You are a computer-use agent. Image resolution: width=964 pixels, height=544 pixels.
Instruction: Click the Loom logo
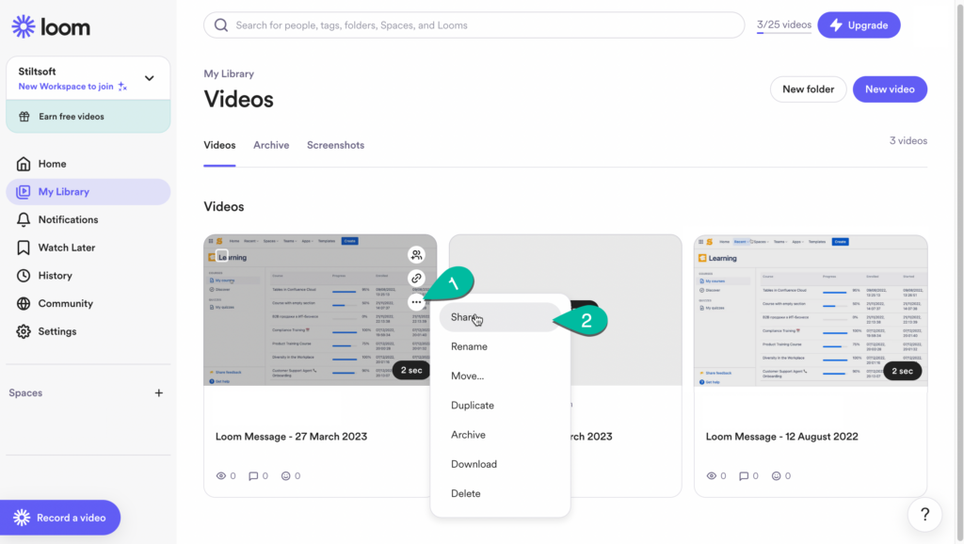(51, 26)
